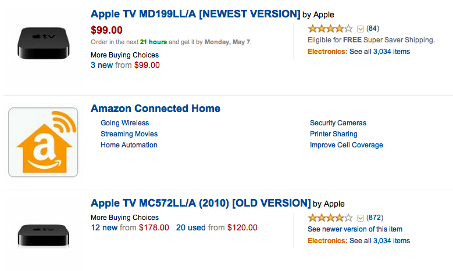The width and height of the screenshot is (453, 271).
Task: Expand rating dropdown next to (872) reviews
Action: coord(361,218)
